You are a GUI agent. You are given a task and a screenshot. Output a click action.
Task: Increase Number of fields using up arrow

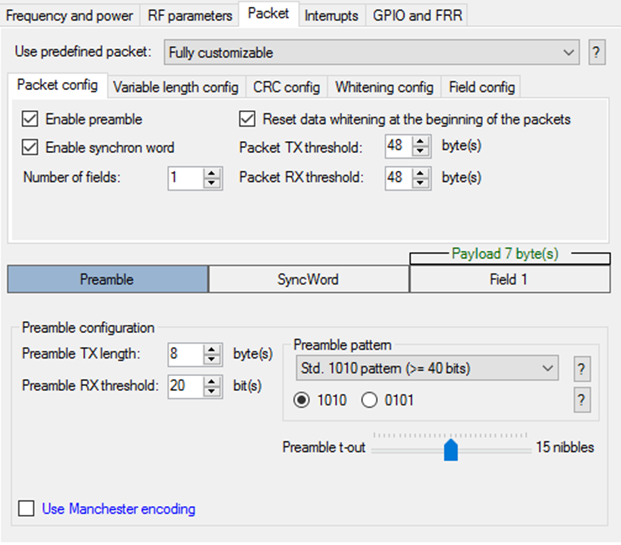[212, 173]
